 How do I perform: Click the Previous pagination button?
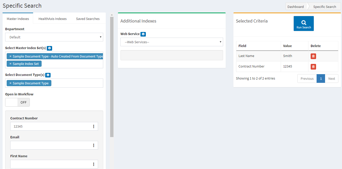click(x=307, y=78)
